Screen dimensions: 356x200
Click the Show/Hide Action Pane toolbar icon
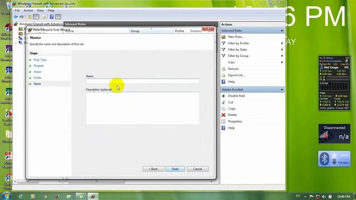(58, 17)
